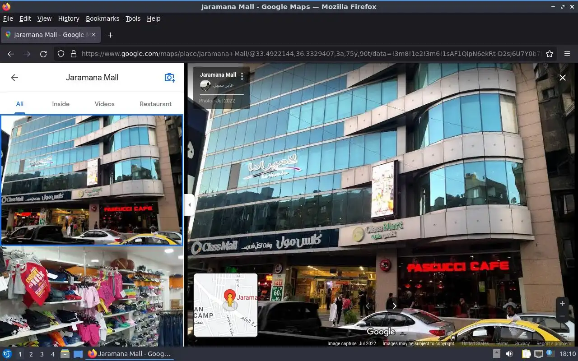The image size is (578, 361).
Task: Open notification alert tray icon
Action: (550, 354)
